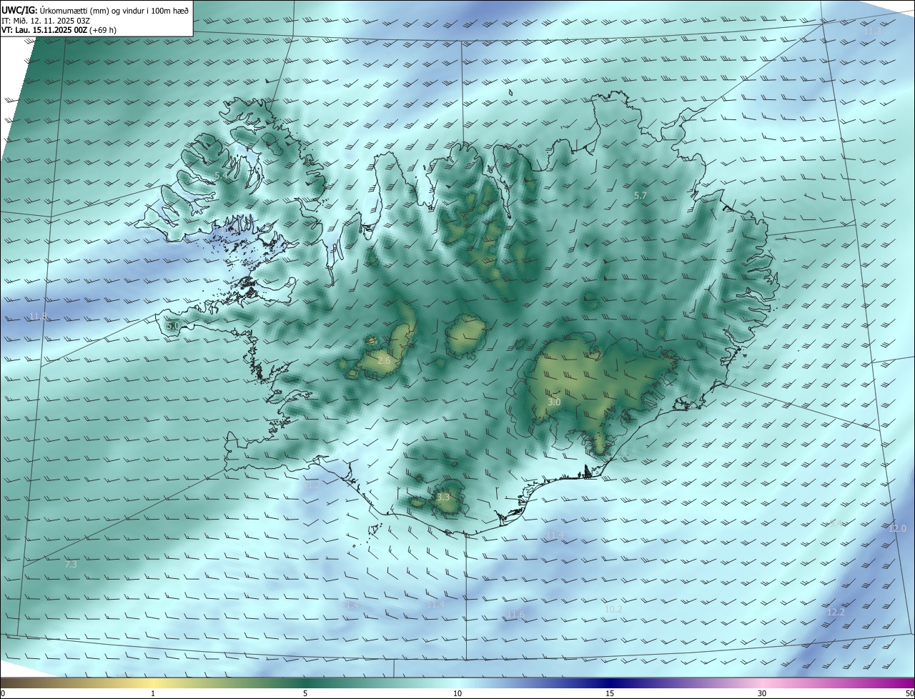Click the color scale tick labelled 1

[153, 693]
